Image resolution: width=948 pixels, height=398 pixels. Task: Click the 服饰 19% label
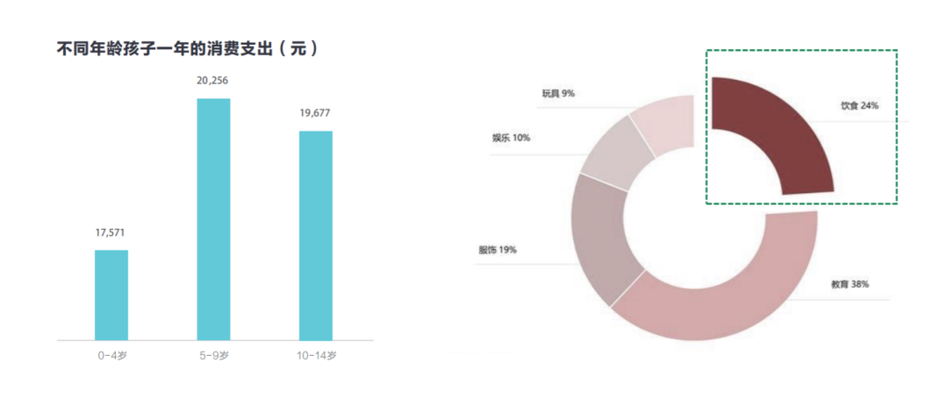[498, 250]
